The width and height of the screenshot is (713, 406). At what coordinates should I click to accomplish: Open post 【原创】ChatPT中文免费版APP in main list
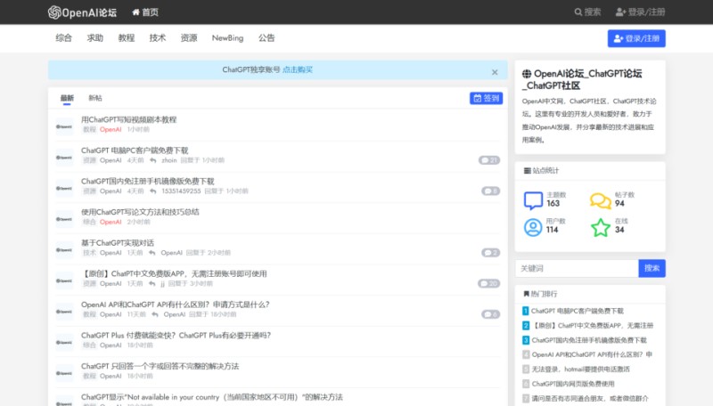[174, 274]
